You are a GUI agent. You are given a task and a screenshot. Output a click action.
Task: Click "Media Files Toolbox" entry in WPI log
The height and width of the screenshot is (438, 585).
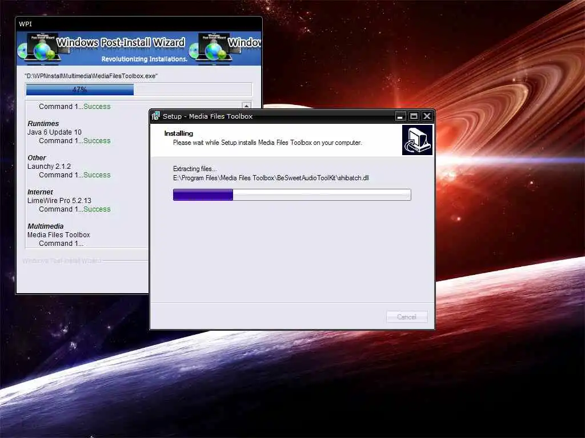point(59,235)
